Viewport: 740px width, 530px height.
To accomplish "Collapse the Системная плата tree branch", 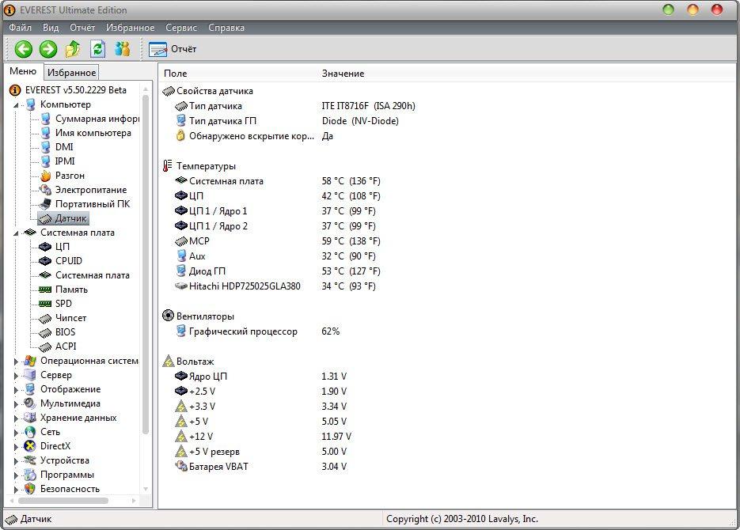I will [x=16, y=233].
